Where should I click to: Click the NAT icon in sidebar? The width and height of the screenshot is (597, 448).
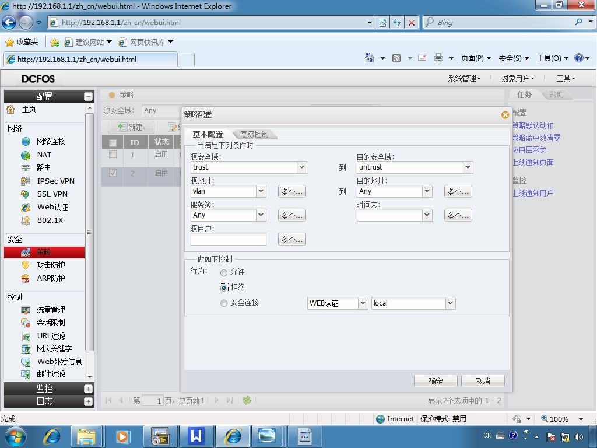click(x=26, y=155)
